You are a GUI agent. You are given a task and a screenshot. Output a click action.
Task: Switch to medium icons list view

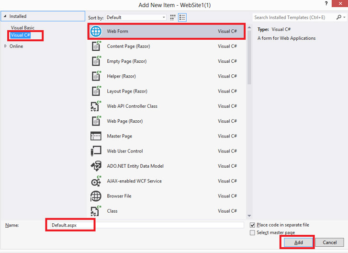point(182,17)
